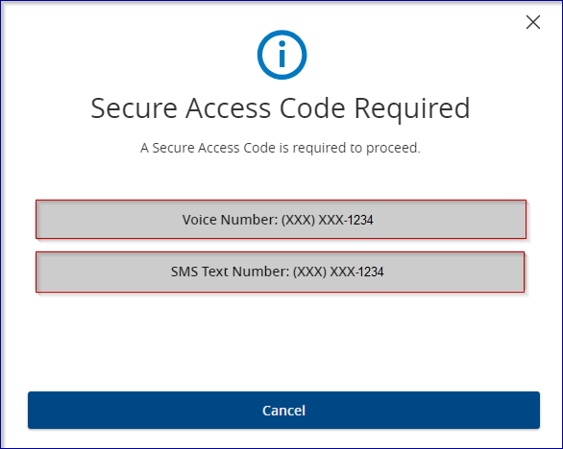Viewport: 563px width, 449px height.
Task: Click the 'Voice Number:' label text
Action: [x=230, y=220]
